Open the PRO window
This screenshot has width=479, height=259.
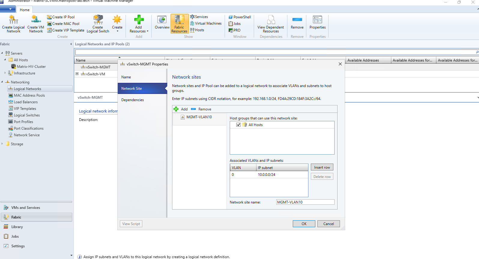pos(235,30)
